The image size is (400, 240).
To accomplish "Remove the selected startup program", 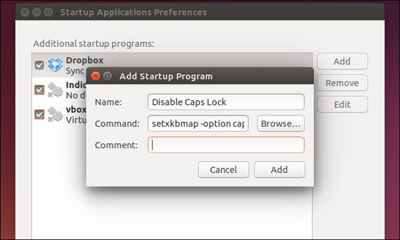I will point(342,83).
